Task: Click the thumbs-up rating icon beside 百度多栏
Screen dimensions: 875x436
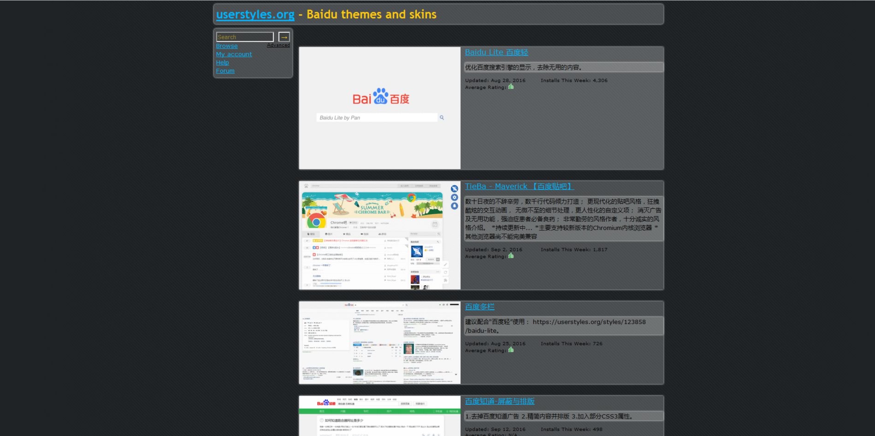Action: pyautogui.click(x=511, y=350)
